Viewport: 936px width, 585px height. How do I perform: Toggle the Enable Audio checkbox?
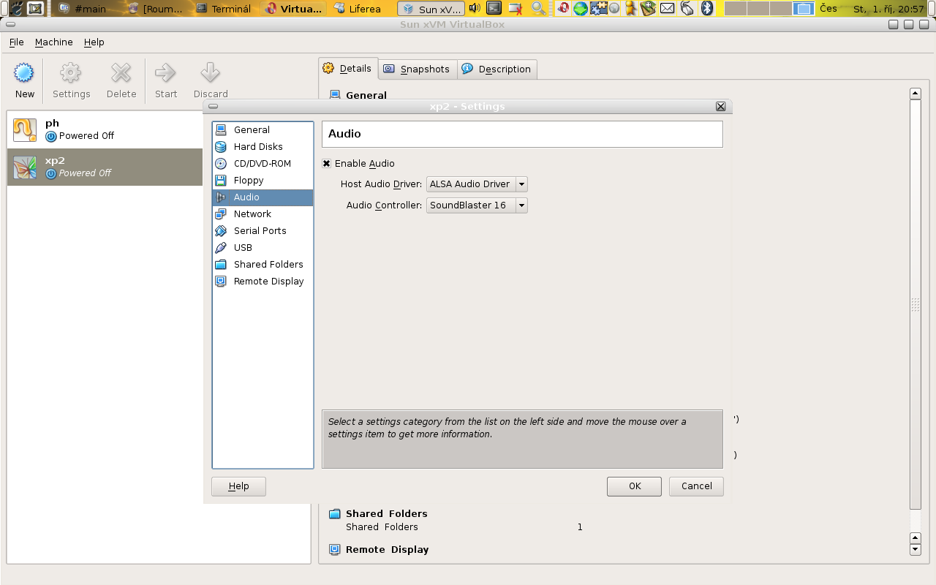coord(327,164)
